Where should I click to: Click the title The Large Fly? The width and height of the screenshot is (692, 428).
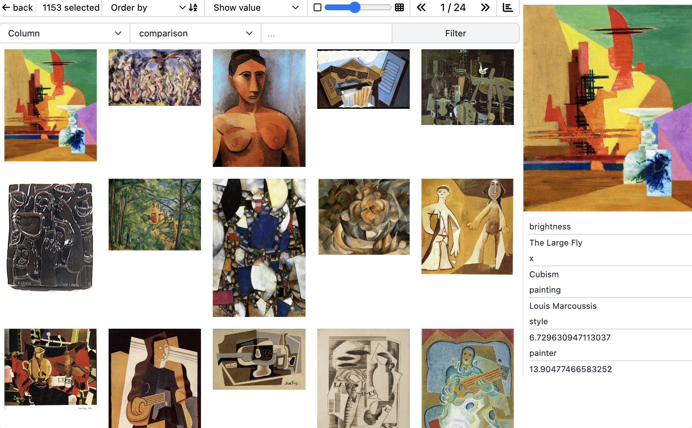(x=556, y=243)
